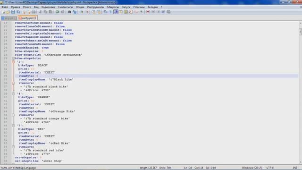Open the Инструменты menu
This screenshot has height=170, width=302.
tap(95, 7)
